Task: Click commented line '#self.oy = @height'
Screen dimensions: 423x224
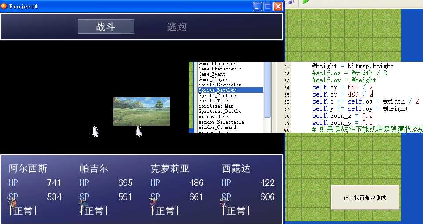Action: coord(344,80)
